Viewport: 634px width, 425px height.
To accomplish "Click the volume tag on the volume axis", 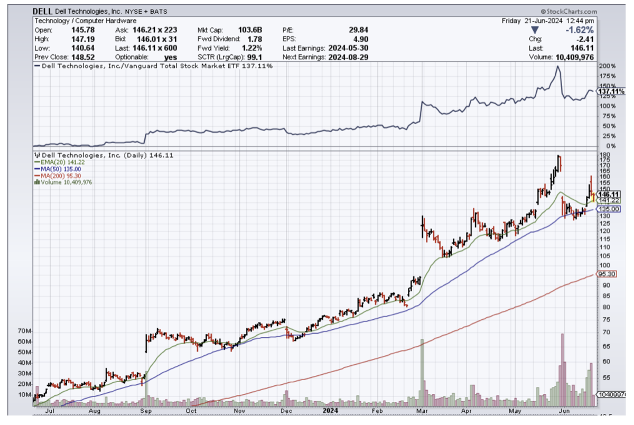I will (x=612, y=394).
